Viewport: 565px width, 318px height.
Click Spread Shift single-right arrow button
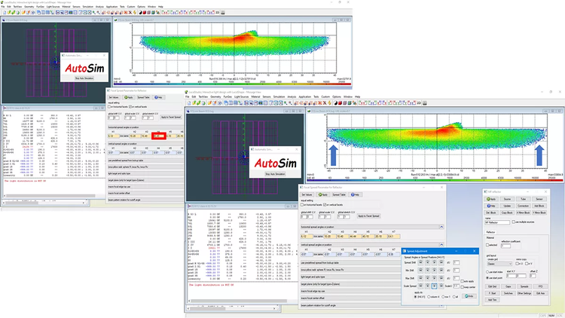pos(434,262)
